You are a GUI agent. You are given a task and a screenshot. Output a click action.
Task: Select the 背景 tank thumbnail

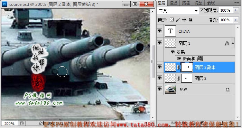click(x=170, y=89)
